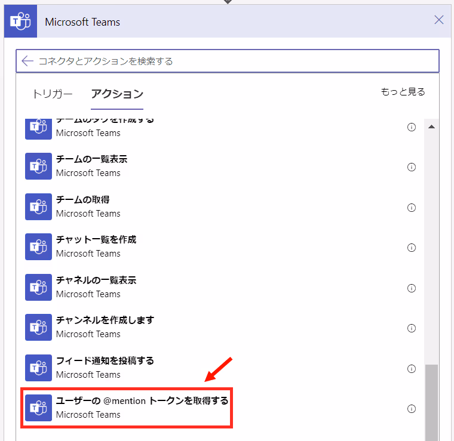
Task: Select the チームの取得 action
Action: (222, 206)
